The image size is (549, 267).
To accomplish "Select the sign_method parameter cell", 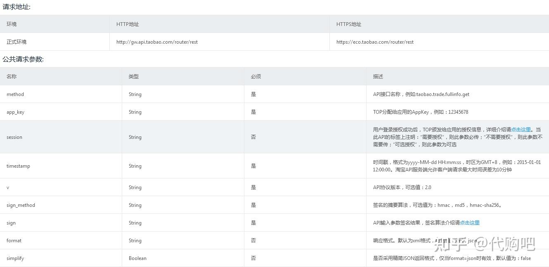I will tap(21, 205).
